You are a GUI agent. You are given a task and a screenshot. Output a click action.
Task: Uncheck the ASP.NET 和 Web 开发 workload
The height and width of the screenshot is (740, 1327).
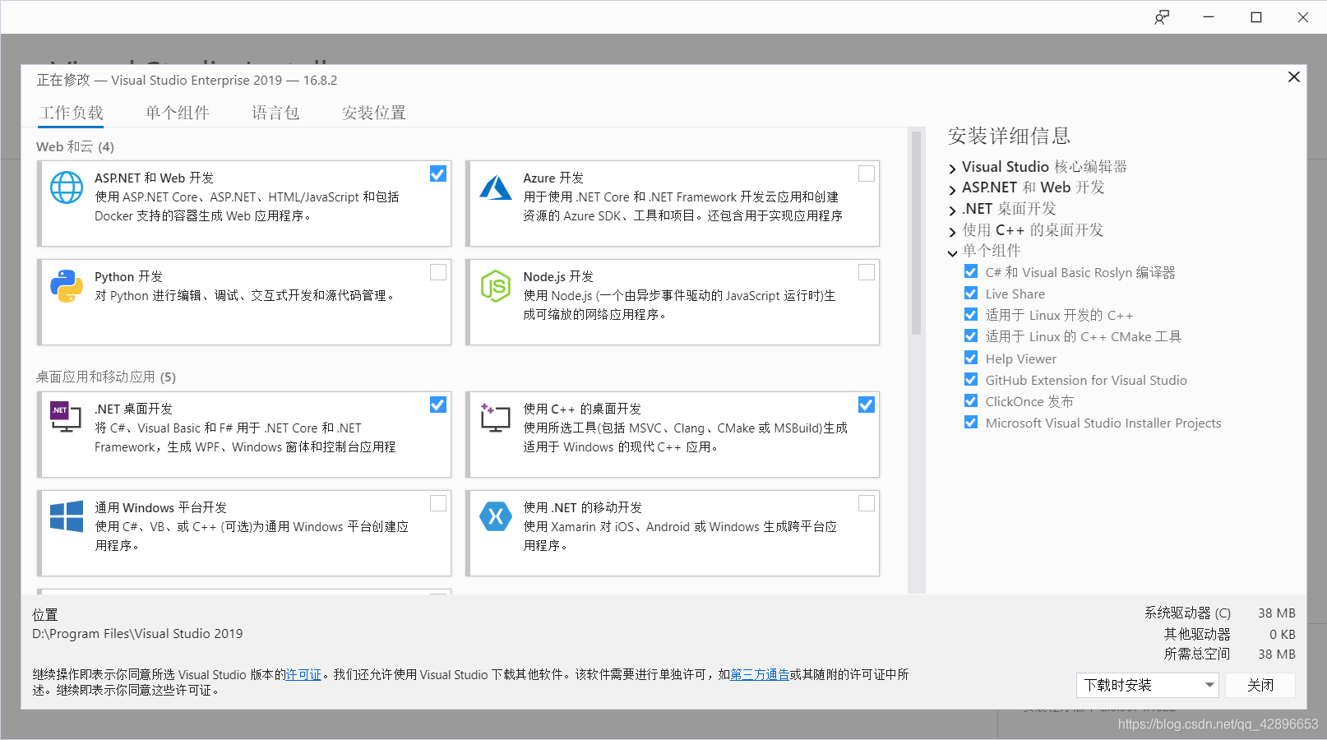point(438,173)
